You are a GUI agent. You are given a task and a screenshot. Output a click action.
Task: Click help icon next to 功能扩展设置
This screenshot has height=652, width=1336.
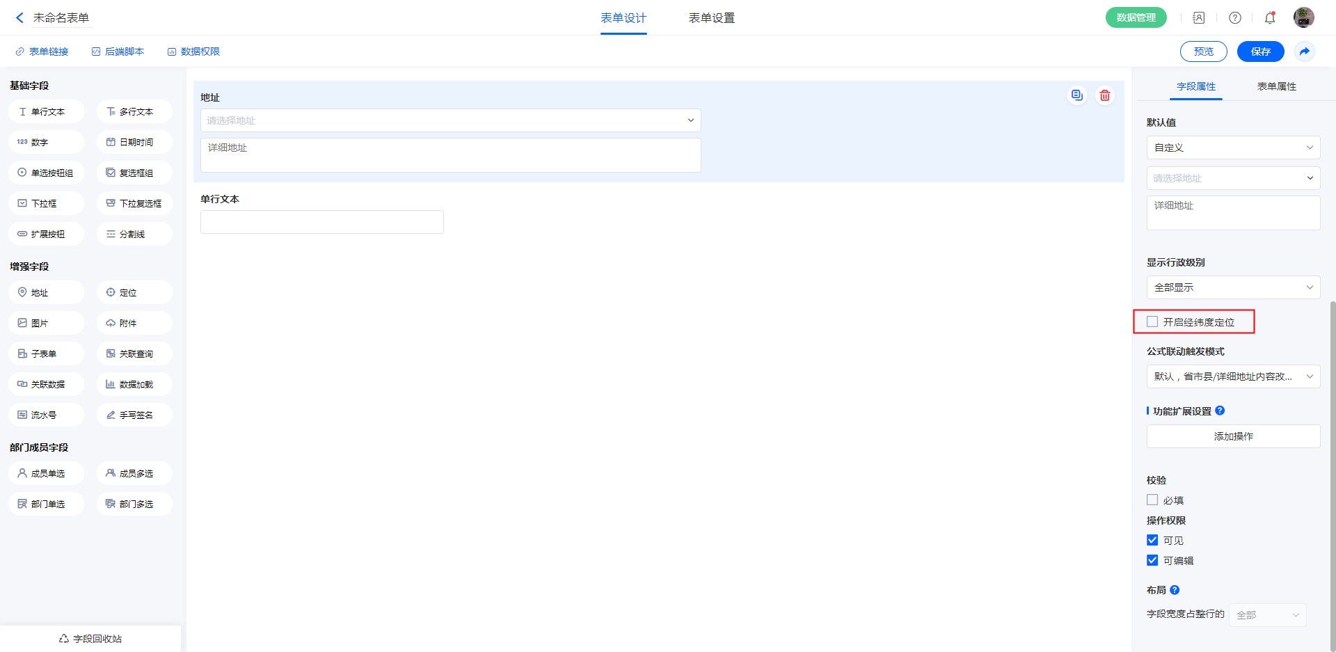point(1220,411)
